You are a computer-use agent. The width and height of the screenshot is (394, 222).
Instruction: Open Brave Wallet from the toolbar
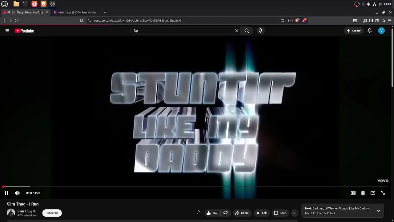point(377,20)
